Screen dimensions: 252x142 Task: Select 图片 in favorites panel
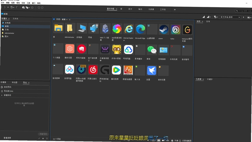click(6, 37)
